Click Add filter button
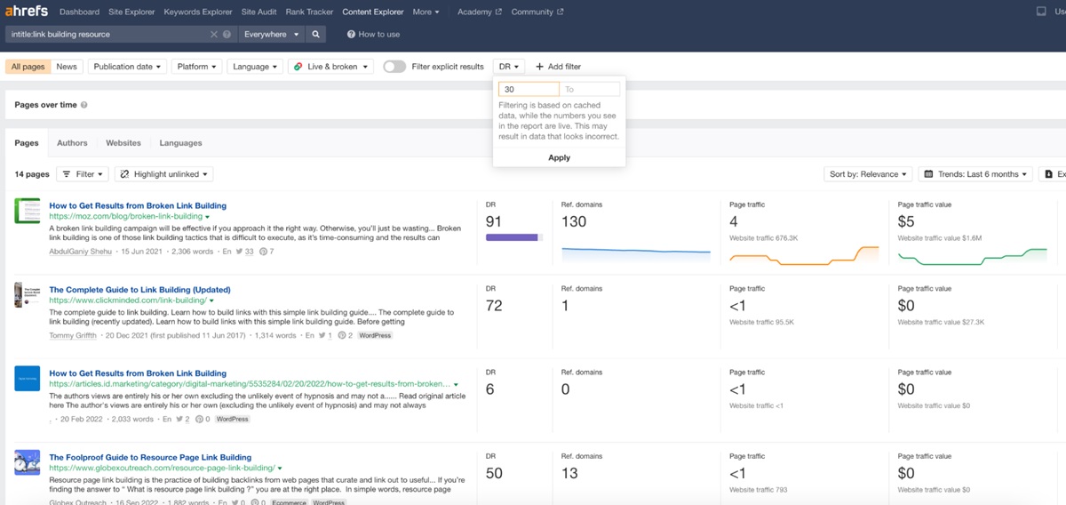Viewport: 1066px width, 505px height. (558, 67)
